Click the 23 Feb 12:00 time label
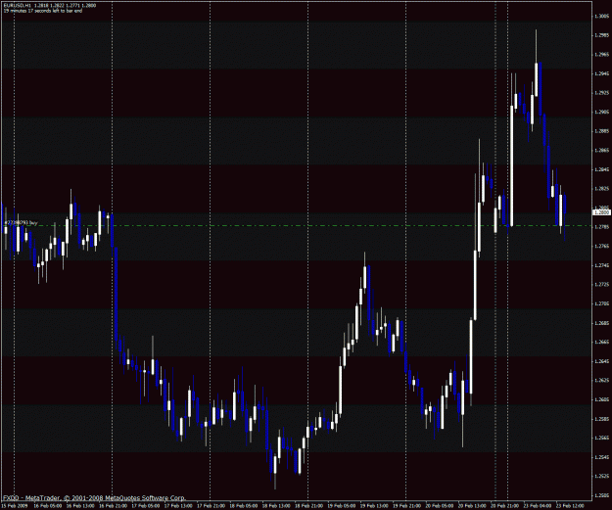Image resolution: width=612 pixels, height=510 pixels. [570, 506]
